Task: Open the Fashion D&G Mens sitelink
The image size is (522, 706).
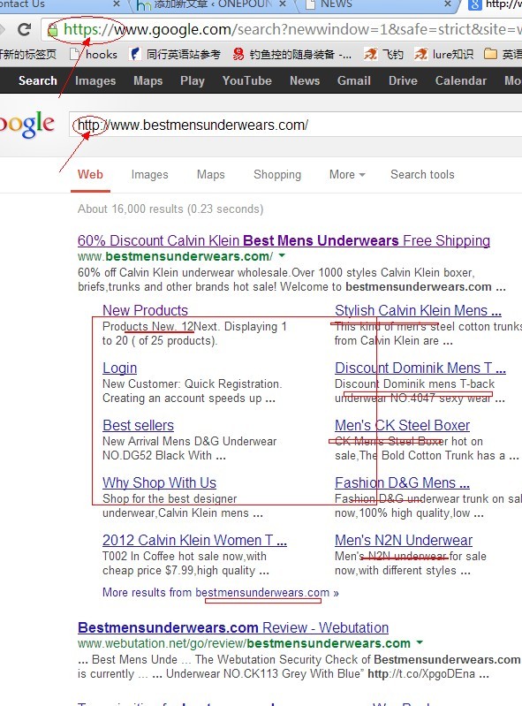Action: click(x=402, y=482)
